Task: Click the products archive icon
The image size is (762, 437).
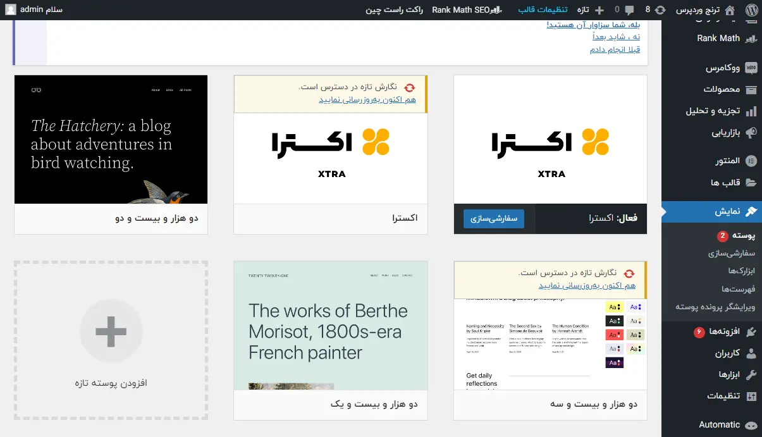Action: pyautogui.click(x=751, y=89)
